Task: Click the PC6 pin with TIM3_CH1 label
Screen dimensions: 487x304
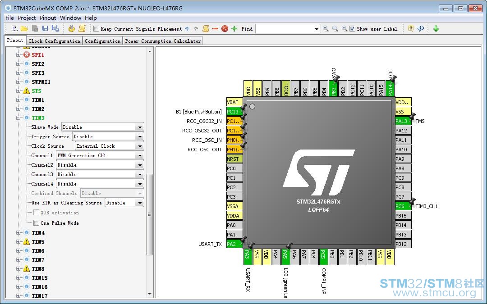Action: pyautogui.click(x=403, y=206)
